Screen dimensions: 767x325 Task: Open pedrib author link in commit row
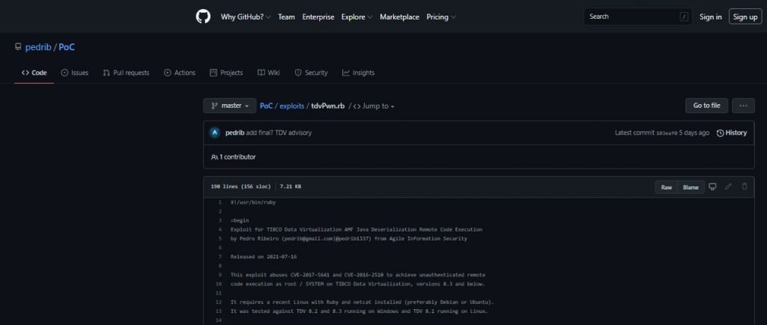tap(234, 133)
